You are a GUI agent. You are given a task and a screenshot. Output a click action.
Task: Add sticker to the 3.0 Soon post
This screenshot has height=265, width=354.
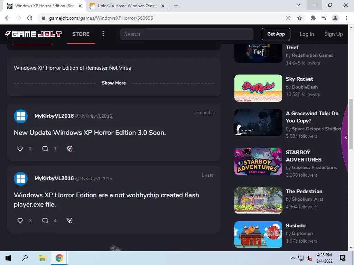point(70,149)
